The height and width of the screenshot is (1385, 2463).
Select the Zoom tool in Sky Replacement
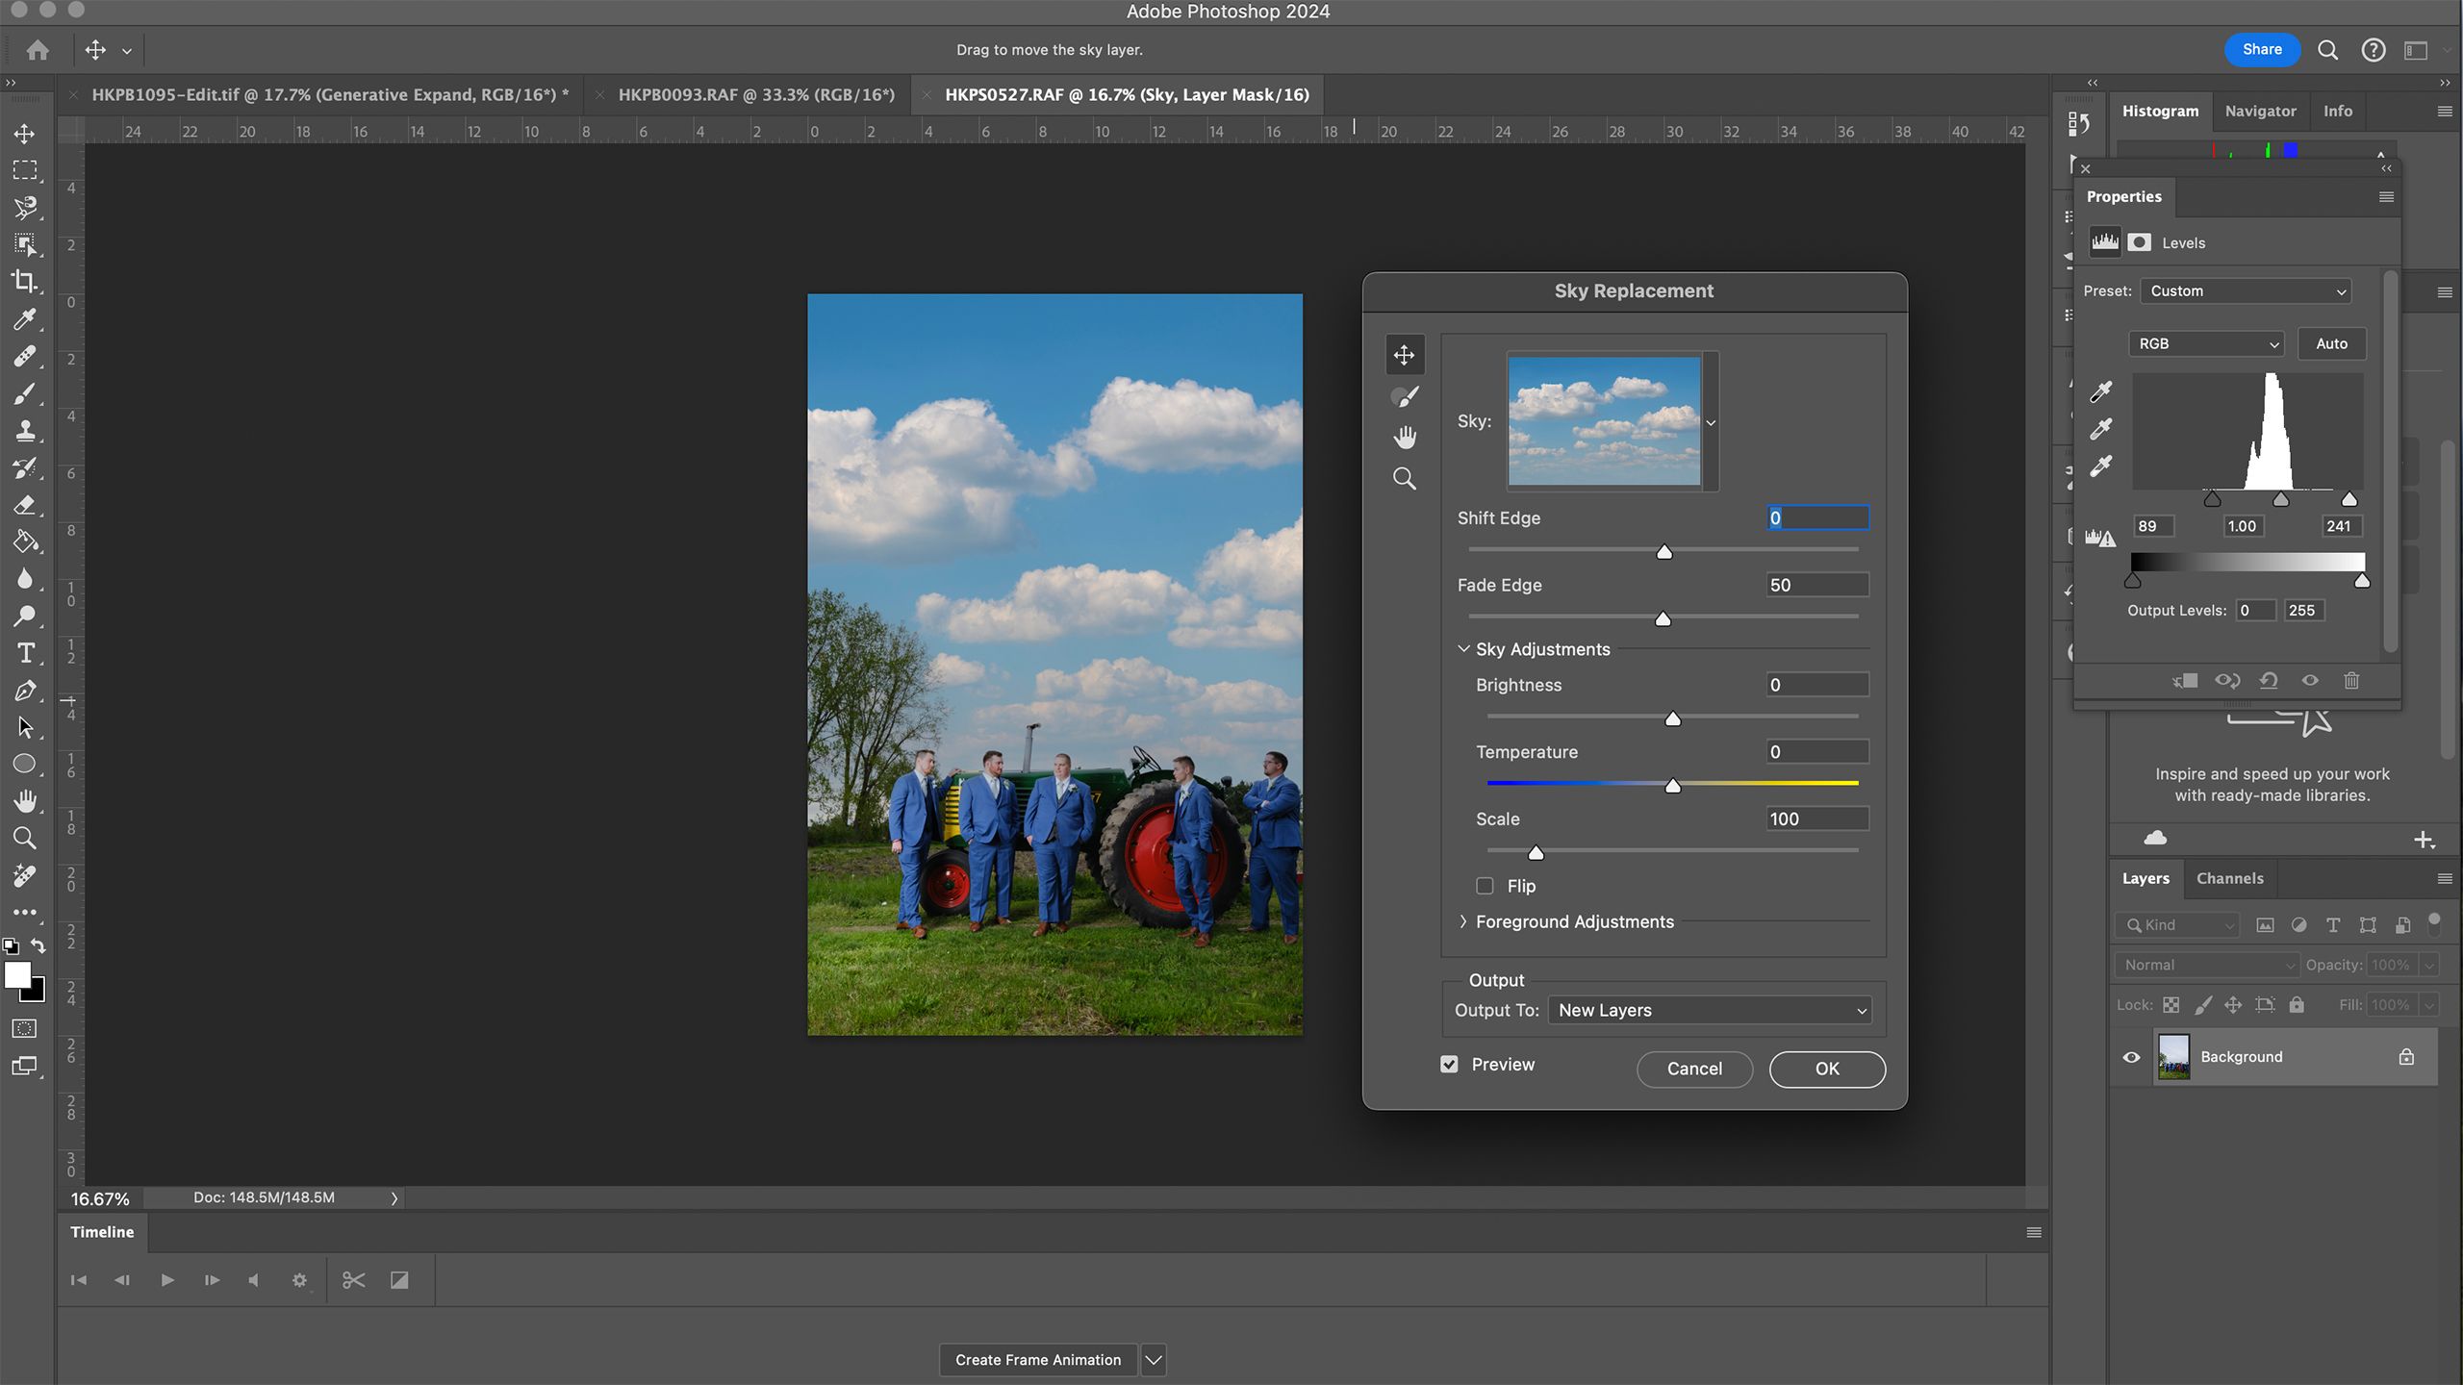[x=1404, y=479]
